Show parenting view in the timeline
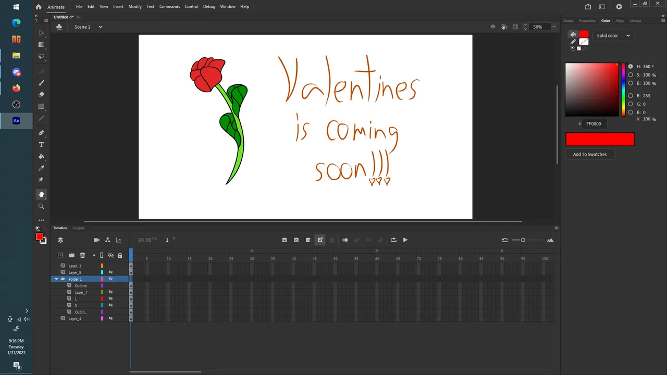667x375 pixels. click(107, 240)
